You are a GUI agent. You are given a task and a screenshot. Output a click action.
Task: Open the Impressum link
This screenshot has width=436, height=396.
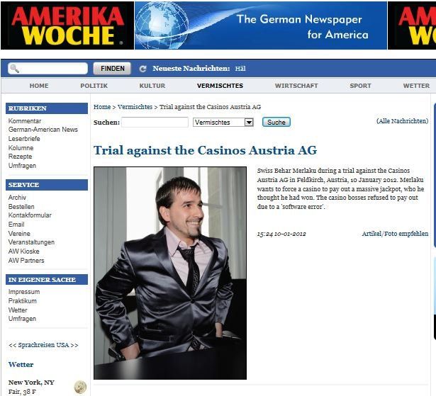(24, 292)
